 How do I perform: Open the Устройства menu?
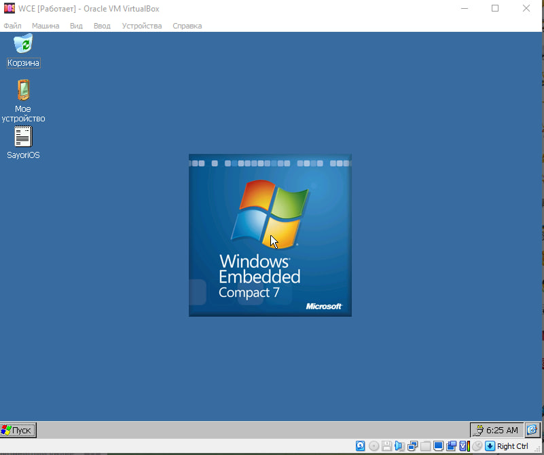[x=142, y=26]
